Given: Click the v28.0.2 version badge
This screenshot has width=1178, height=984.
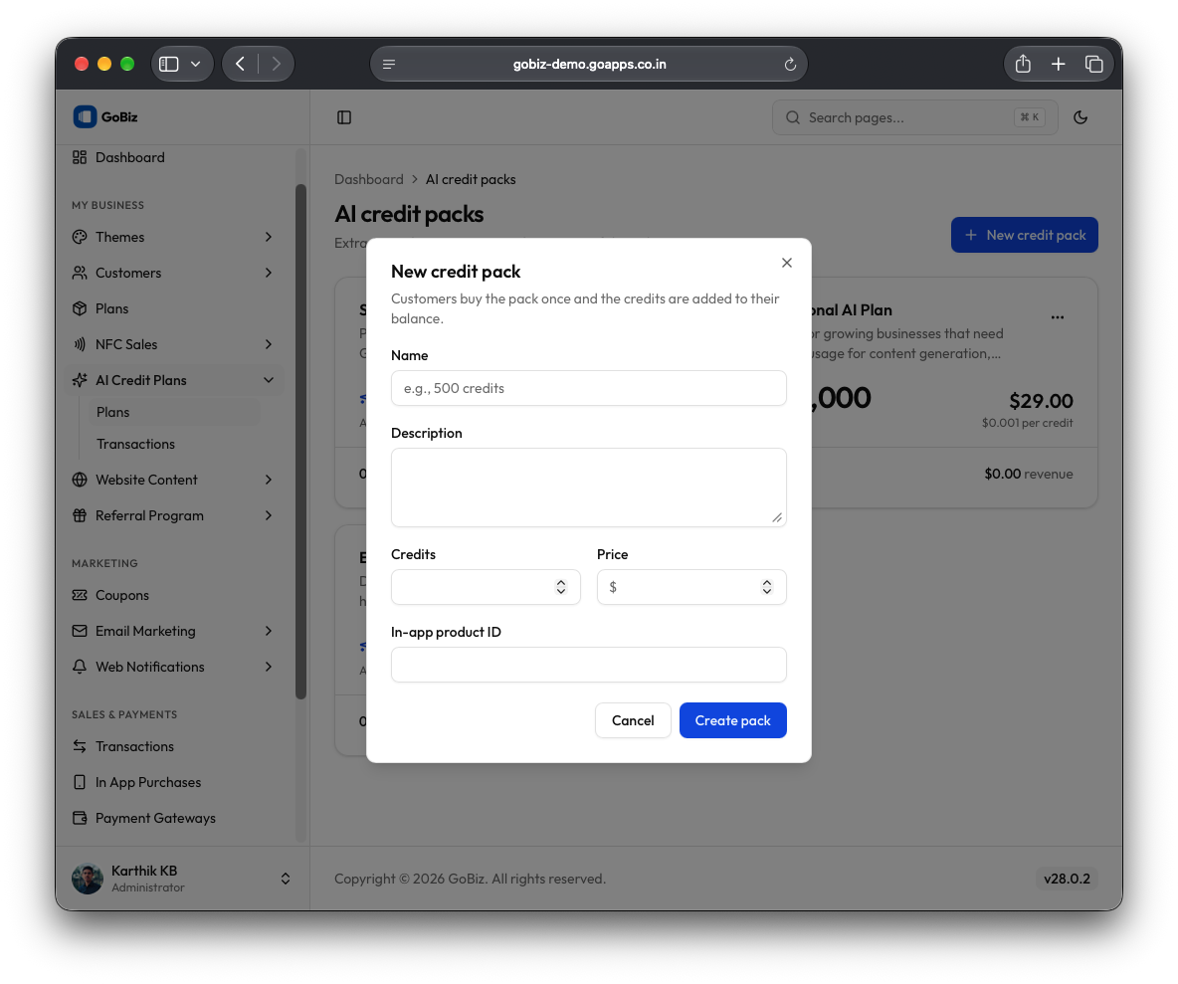Looking at the screenshot, I should click(x=1066, y=879).
